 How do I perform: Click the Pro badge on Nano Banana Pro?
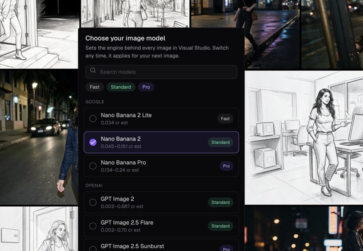click(226, 166)
